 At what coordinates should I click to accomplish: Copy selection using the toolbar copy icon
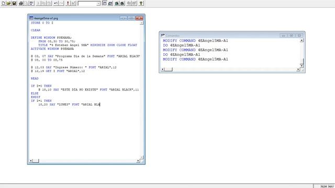pyautogui.click(x=44, y=3)
